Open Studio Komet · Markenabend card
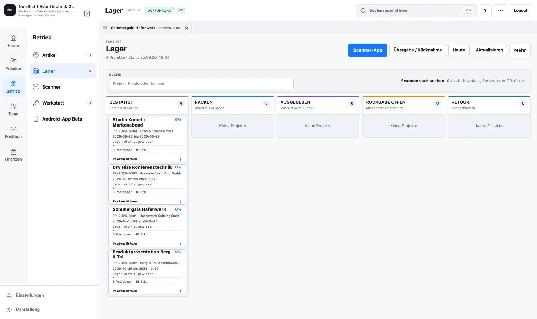The height and width of the screenshot is (319, 537). tap(147, 140)
